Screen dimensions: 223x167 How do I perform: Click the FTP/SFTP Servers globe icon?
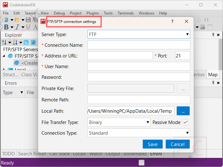coord(10,56)
